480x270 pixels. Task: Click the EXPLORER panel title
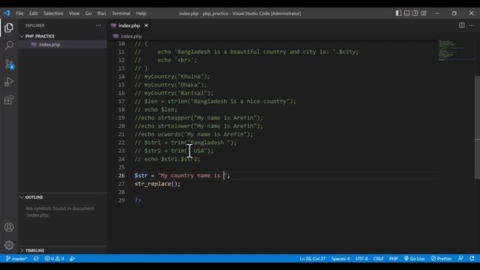coord(34,25)
